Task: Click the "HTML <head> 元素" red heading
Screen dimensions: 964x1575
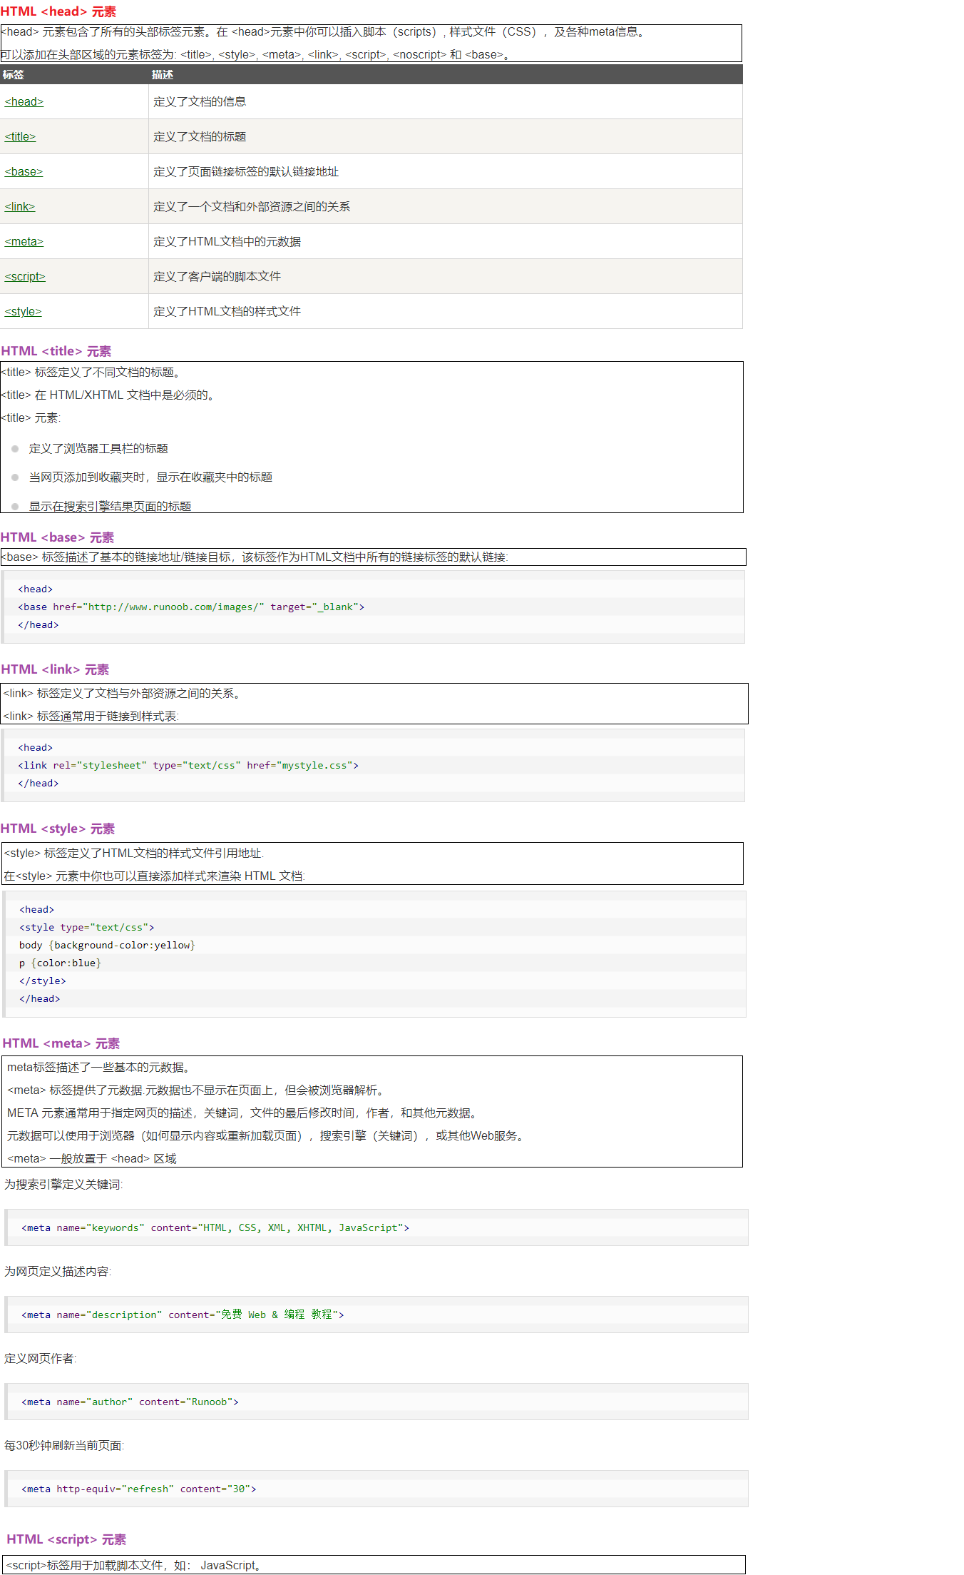Action: pyautogui.click(x=58, y=11)
